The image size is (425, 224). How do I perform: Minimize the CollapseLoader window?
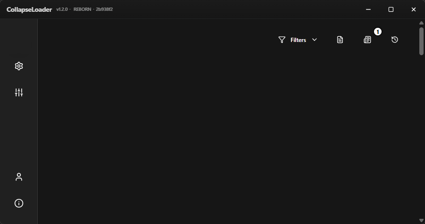click(368, 9)
